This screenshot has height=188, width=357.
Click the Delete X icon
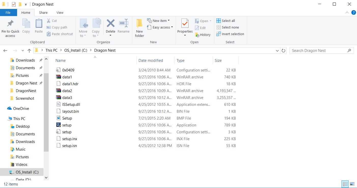pos(110,23)
